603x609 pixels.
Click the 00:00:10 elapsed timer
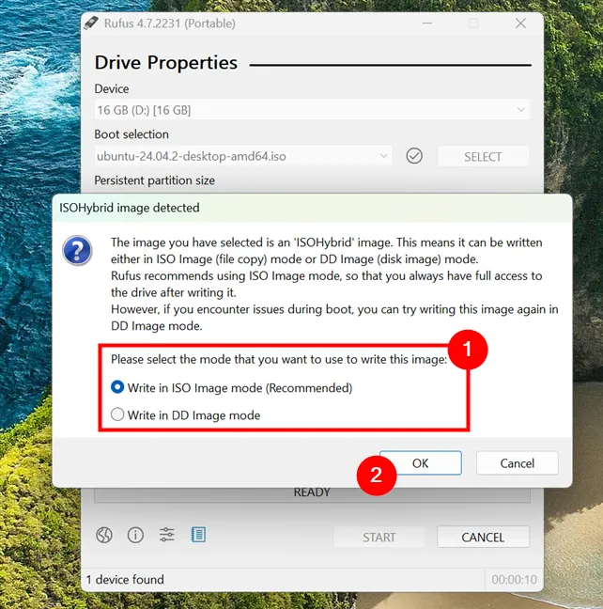(x=514, y=580)
